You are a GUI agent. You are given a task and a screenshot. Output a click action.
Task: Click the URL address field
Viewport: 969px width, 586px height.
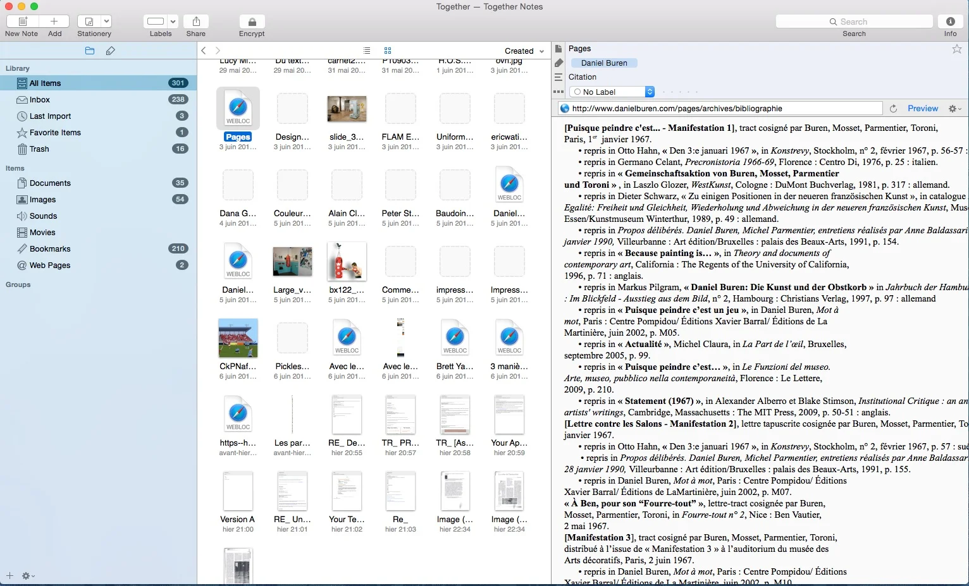(x=720, y=108)
